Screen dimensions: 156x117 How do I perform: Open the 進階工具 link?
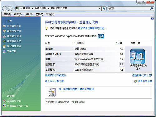click(12, 51)
